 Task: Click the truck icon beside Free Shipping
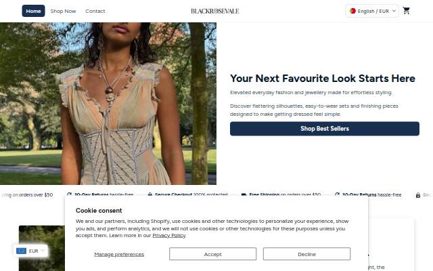pos(244,194)
